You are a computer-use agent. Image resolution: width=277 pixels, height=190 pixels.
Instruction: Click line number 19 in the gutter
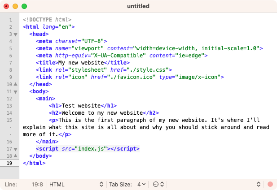[9, 163]
